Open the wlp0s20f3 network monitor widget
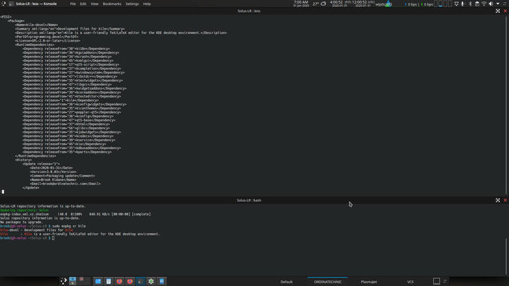The width and height of the screenshot is (509, 286). [x=384, y=4]
